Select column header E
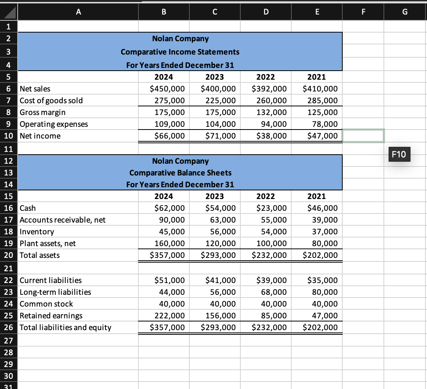The width and height of the screenshot is (427, 389). click(x=316, y=12)
